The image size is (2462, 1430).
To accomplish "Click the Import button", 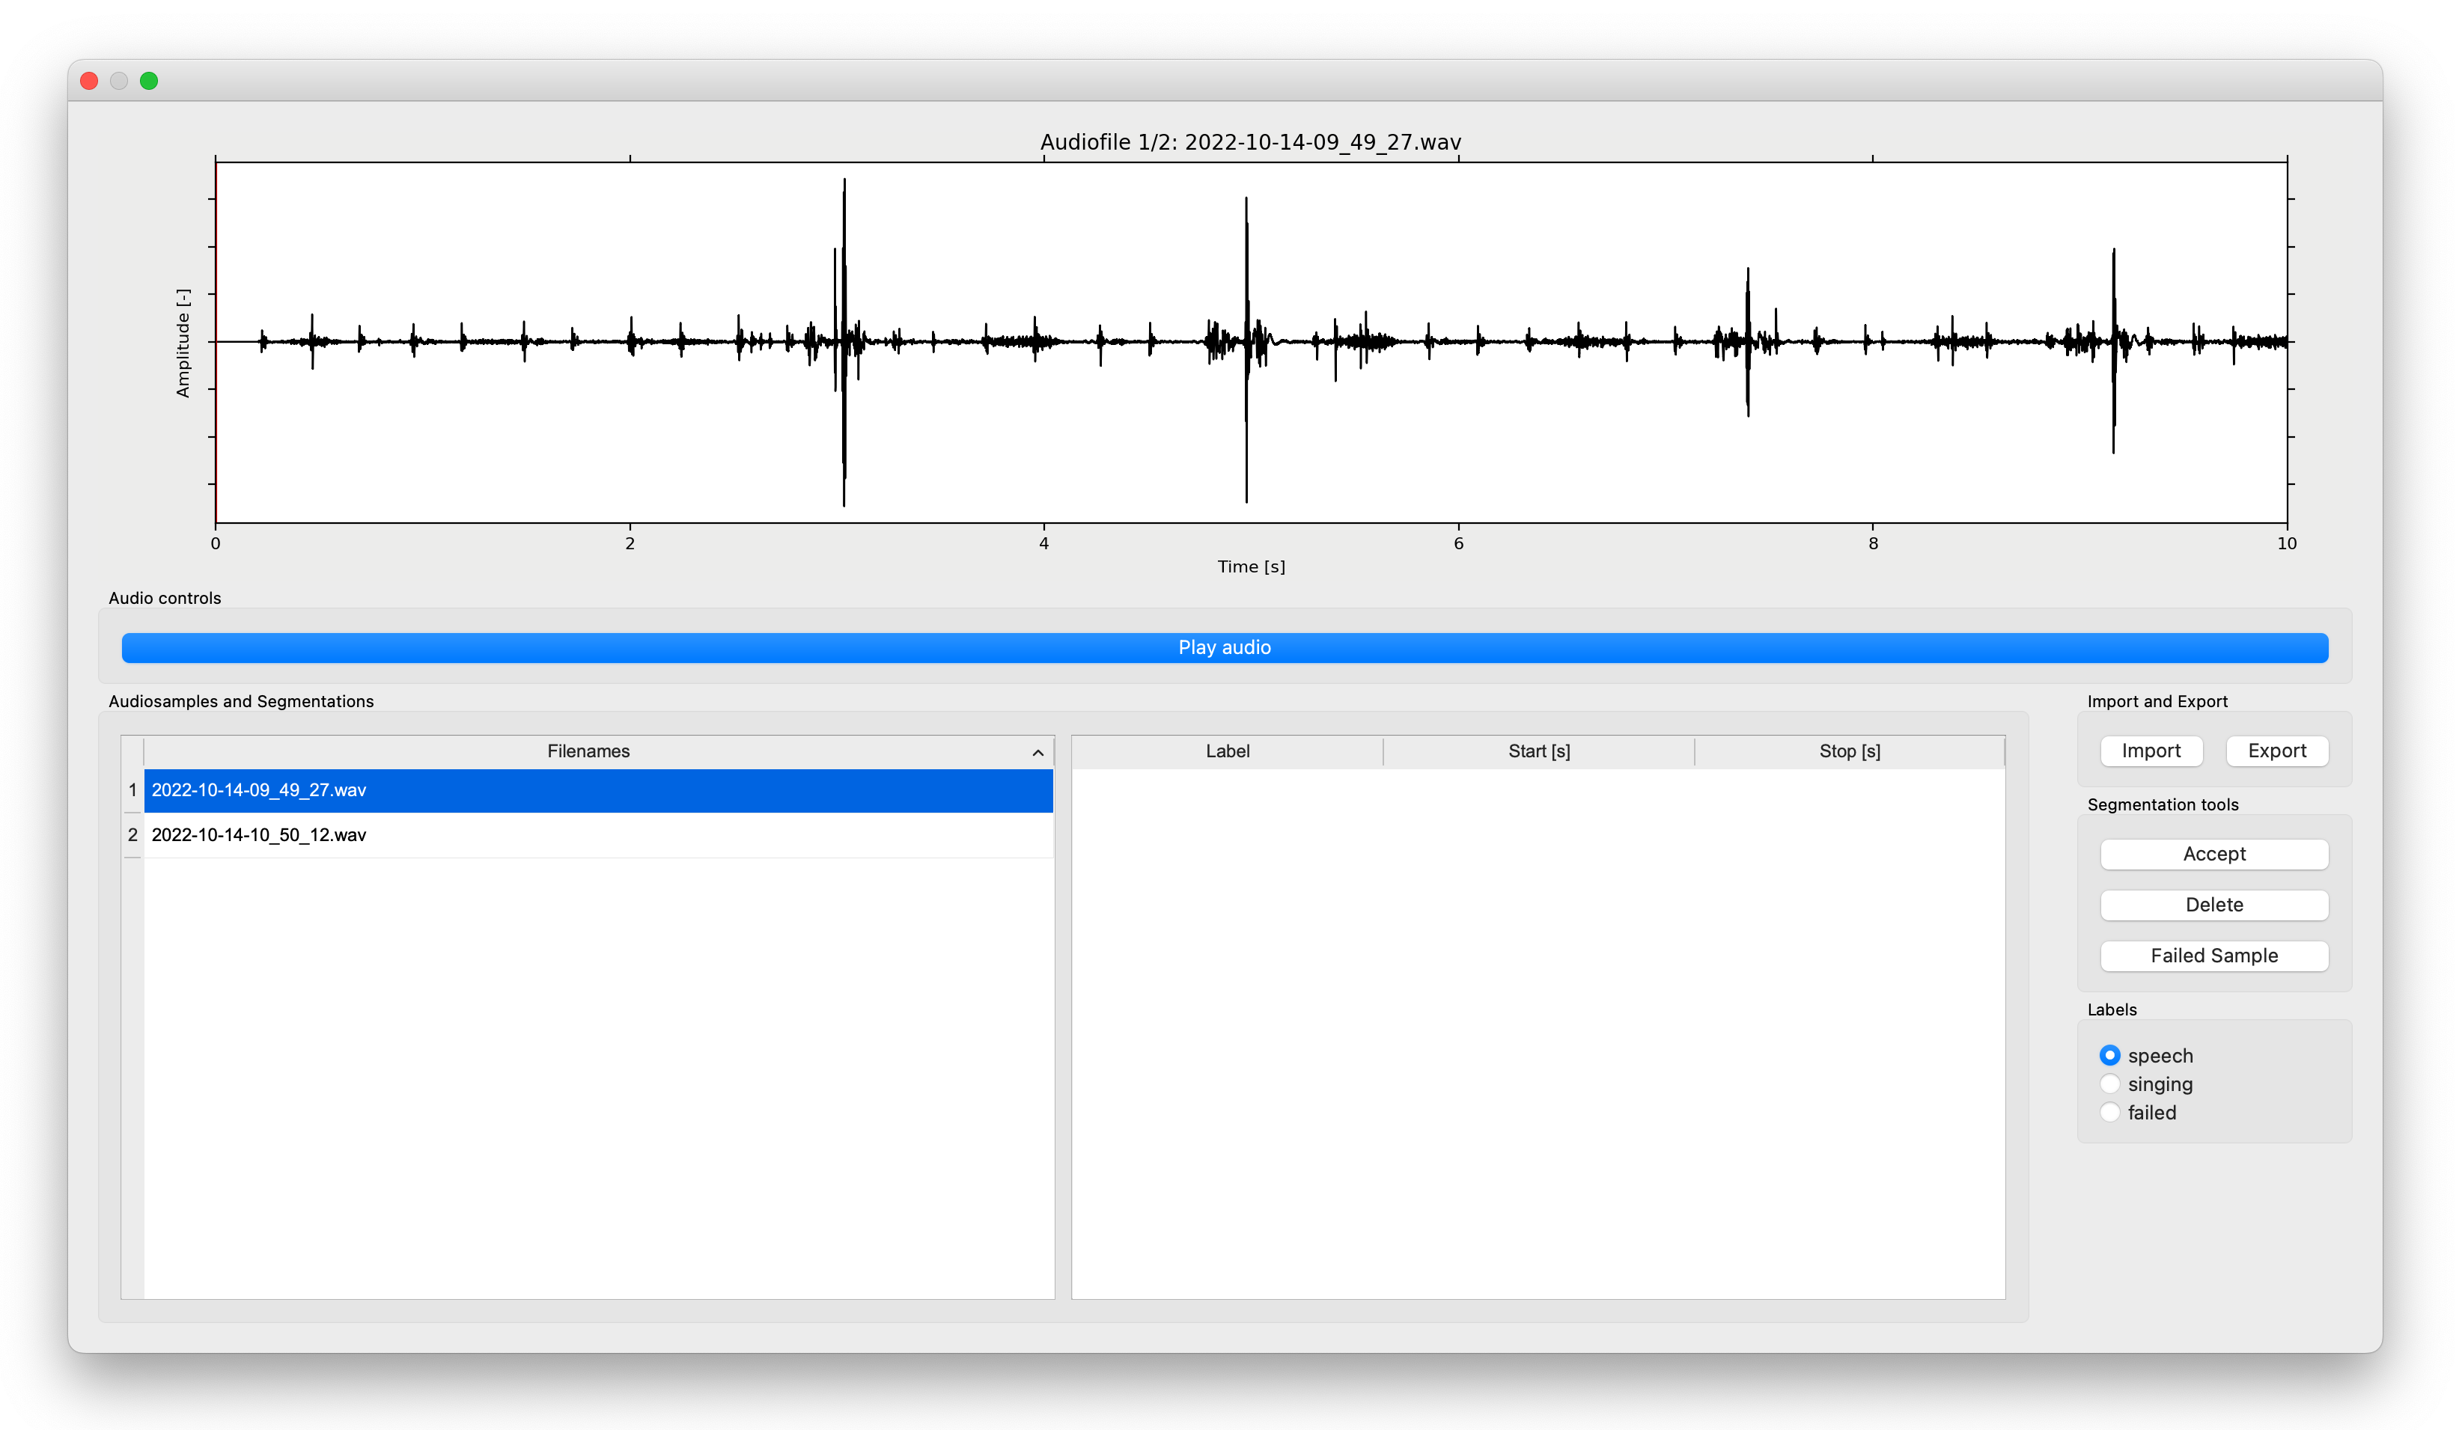I will coord(2151,750).
